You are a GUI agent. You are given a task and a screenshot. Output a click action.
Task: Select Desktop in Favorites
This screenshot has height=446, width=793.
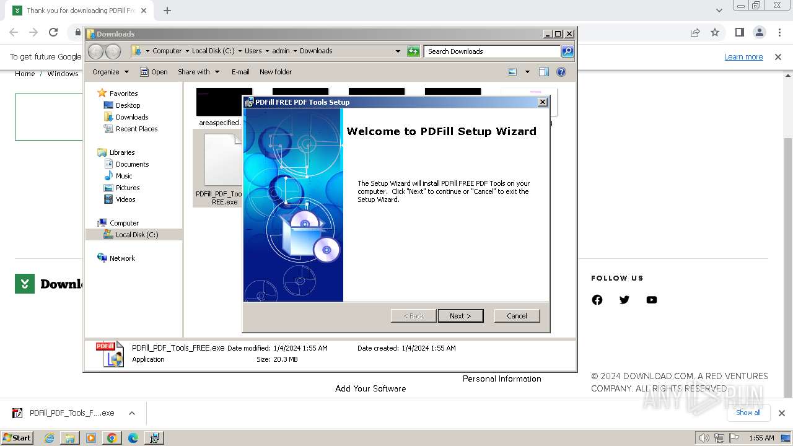point(128,105)
